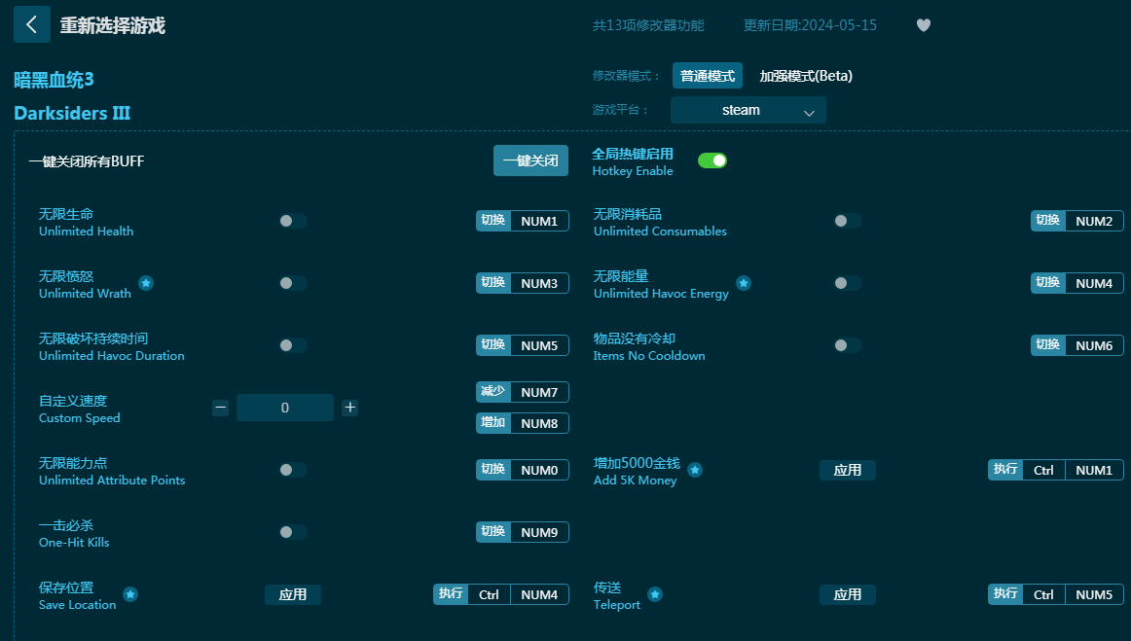Toggle Unlimited Health switch
This screenshot has width=1131, height=641.
click(293, 222)
